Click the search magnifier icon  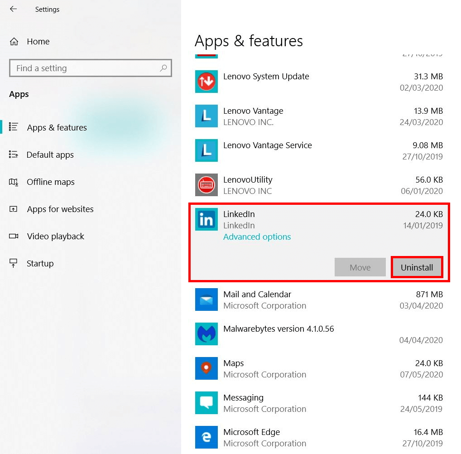point(163,68)
